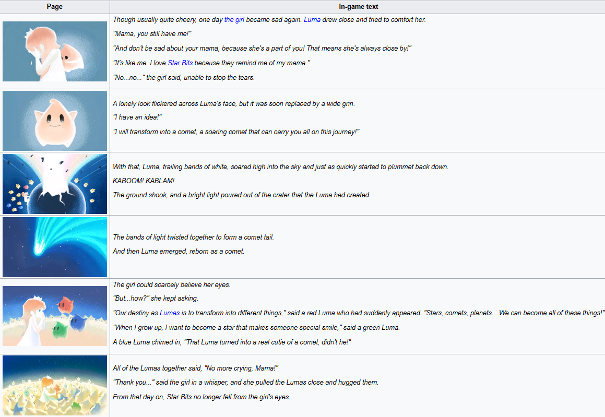Viewport: 605px width, 417px height.
Task: Click the line 'And don't be sad about your mama'
Action: click(263, 49)
